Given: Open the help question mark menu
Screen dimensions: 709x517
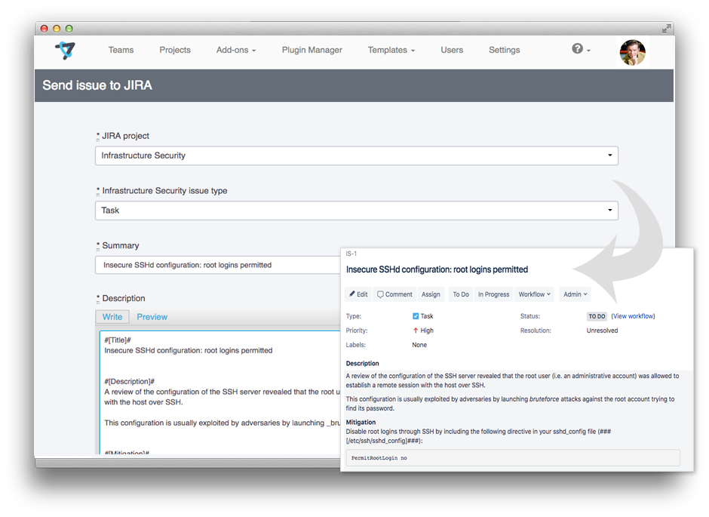Looking at the screenshot, I should tap(581, 49).
